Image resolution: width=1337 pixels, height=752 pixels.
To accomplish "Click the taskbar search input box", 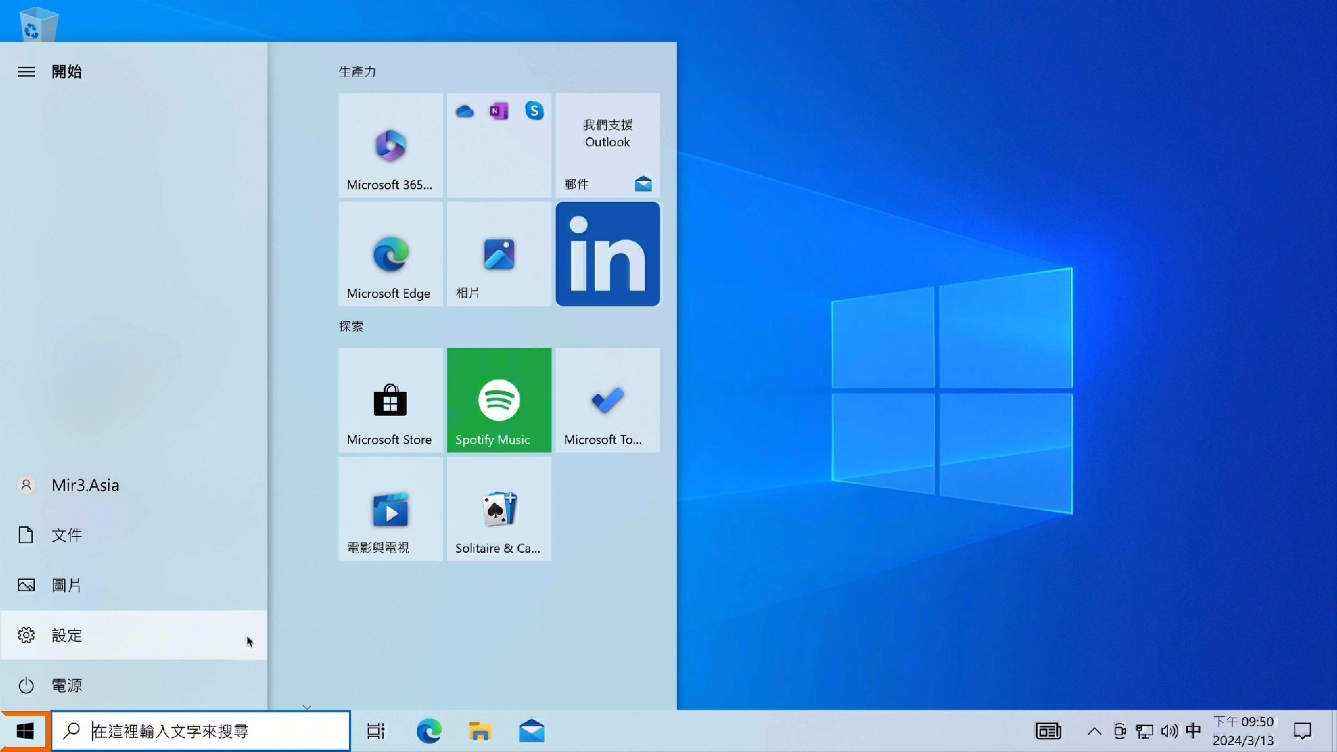I will pyautogui.click(x=202, y=731).
